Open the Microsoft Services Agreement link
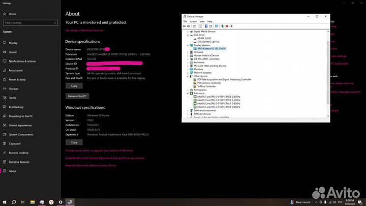This screenshot has height=206, width=366. pos(105,158)
